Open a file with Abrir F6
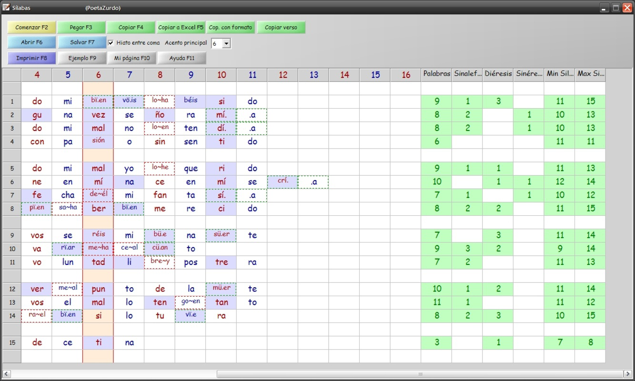 pos(31,42)
